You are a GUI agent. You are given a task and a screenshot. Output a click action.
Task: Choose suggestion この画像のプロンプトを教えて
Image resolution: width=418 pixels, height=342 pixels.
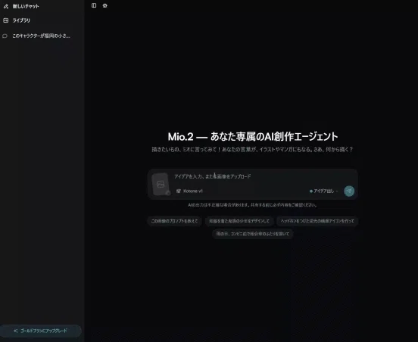[x=174, y=221]
